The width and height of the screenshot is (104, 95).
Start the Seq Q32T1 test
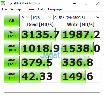(12, 34)
